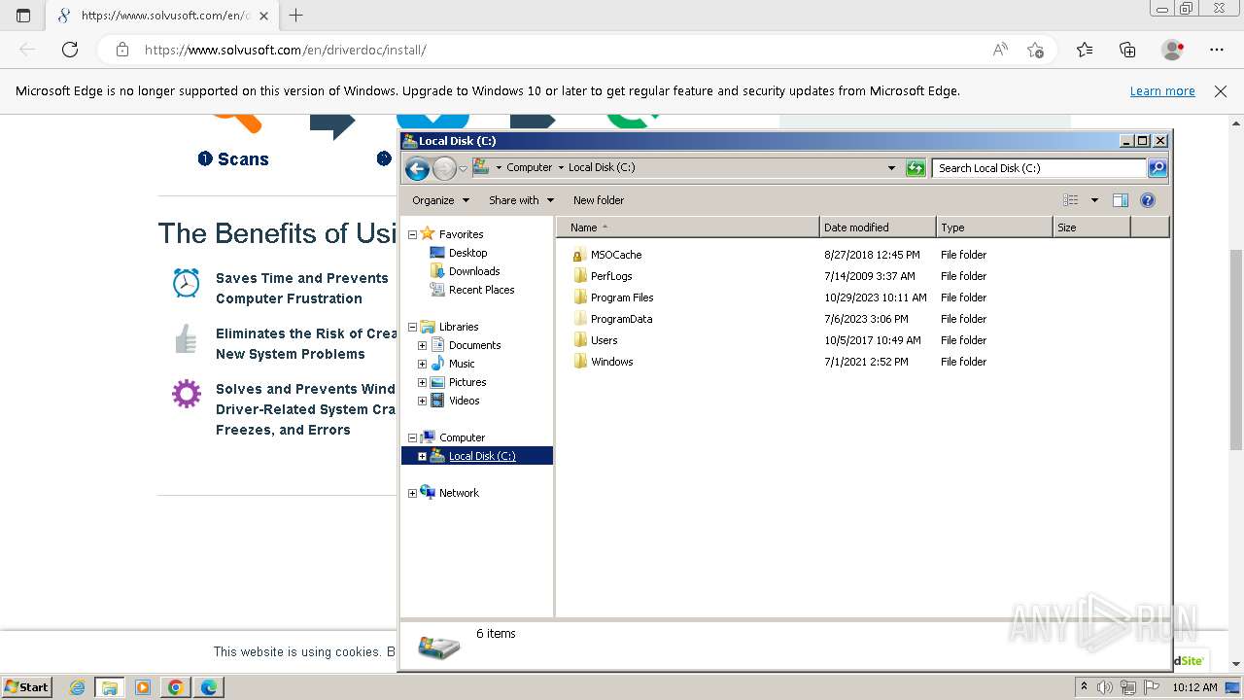Open Windows Media Player from taskbar
This screenshot has width=1244, height=700.
[143, 687]
